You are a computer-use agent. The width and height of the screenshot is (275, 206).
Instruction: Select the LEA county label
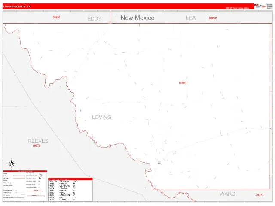(191, 18)
